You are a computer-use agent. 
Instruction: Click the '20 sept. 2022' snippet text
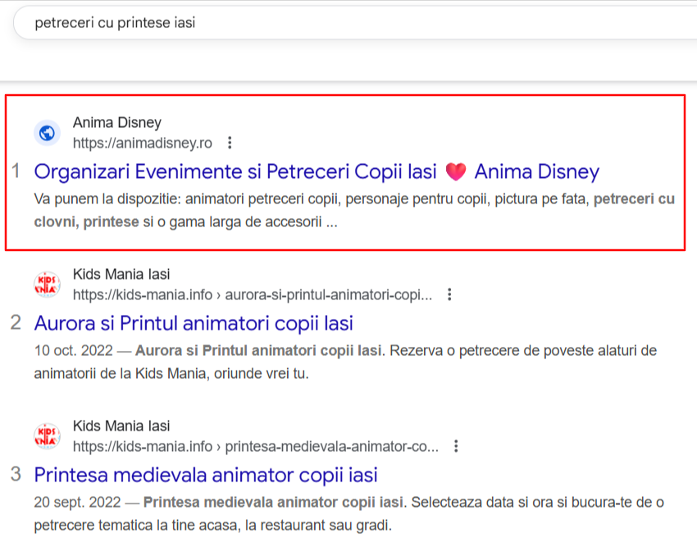pyautogui.click(x=77, y=502)
